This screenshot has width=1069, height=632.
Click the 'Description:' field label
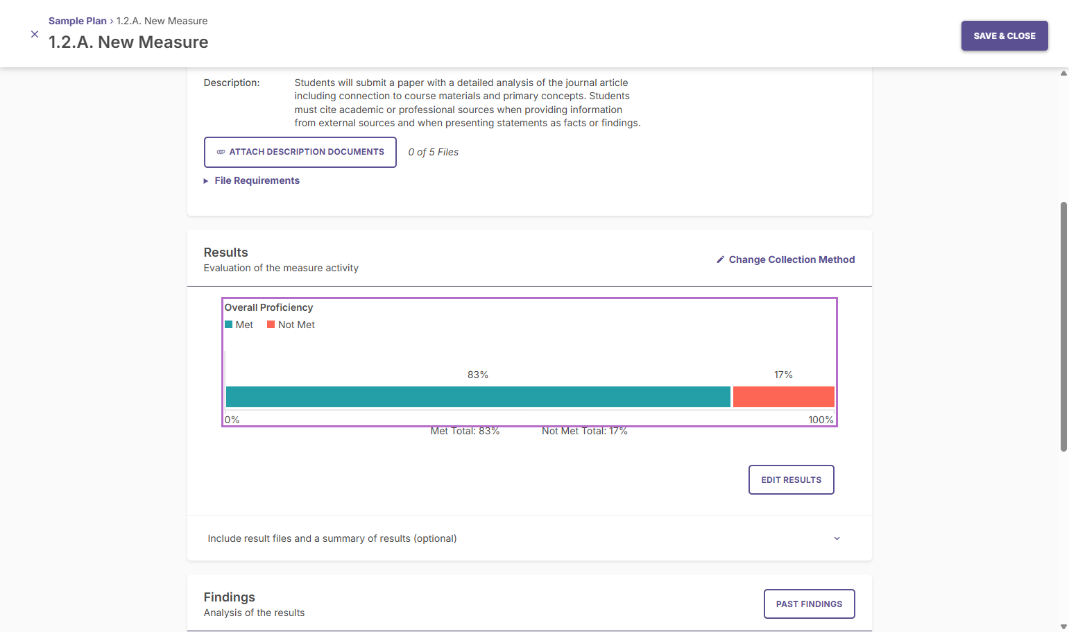pyautogui.click(x=232, y=83)
